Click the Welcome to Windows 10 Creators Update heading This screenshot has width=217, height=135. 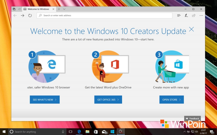tap(108, 31)
